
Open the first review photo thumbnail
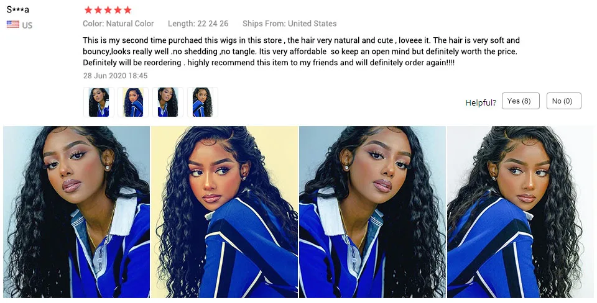(99, 102)
